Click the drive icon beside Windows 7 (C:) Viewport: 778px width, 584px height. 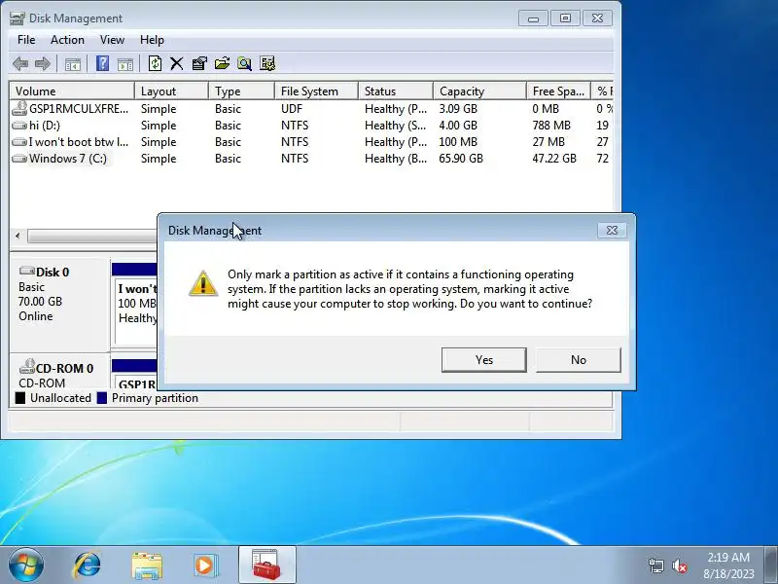coord(19,159)
